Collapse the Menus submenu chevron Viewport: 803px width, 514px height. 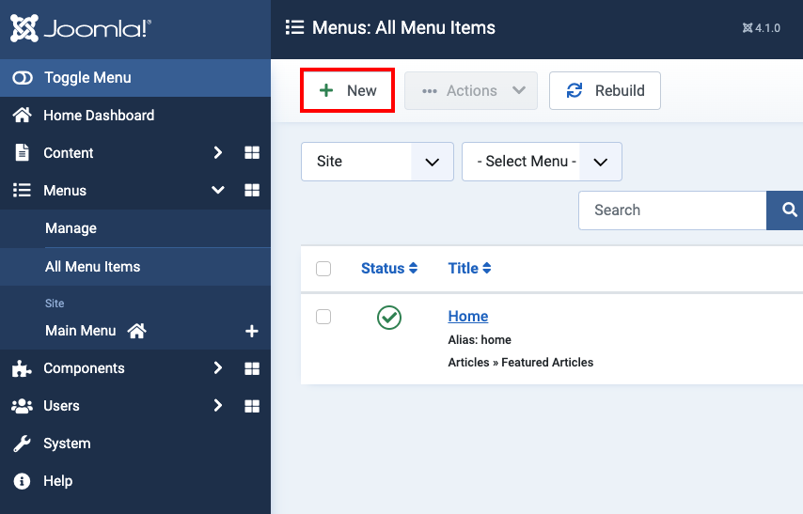(217, 190)
